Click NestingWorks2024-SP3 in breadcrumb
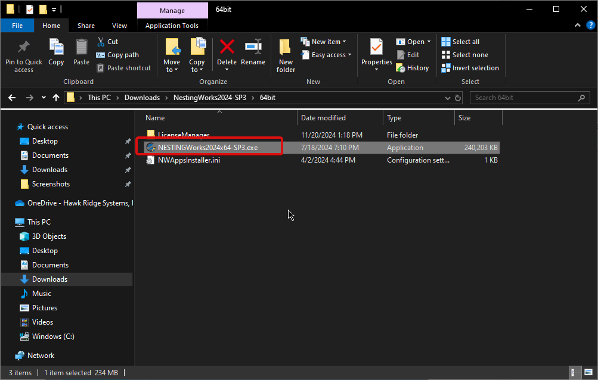This screenshot has height=380, width=598. (210, 98)
